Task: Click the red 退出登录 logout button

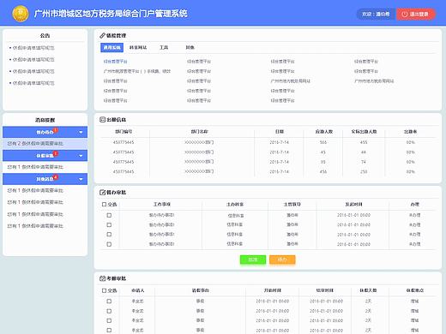Action: (416, 14)
